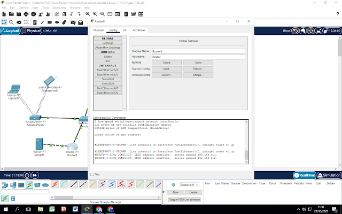The width and height of the screenshot is (342, 214).
Task: Click the New file icon in toolbar
Action: pyautogui.click(x=4, y=14)
